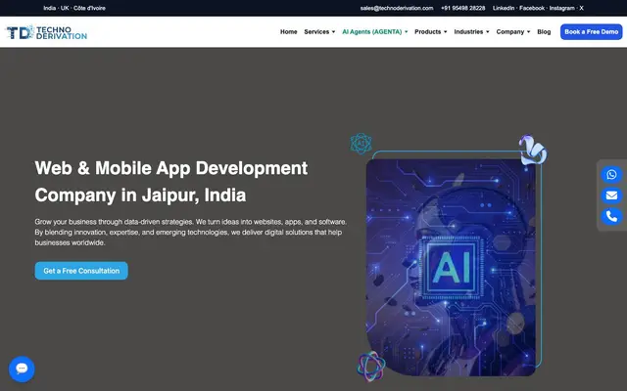Go to the Home page
The image size is (627, 391).
click(x=288, y=32)
